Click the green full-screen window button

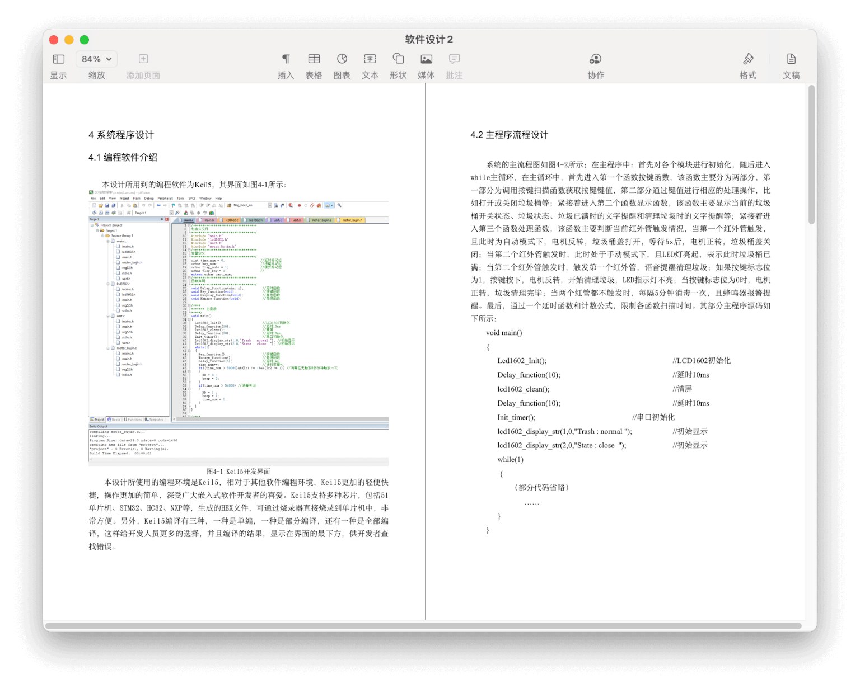pos(85,40)
